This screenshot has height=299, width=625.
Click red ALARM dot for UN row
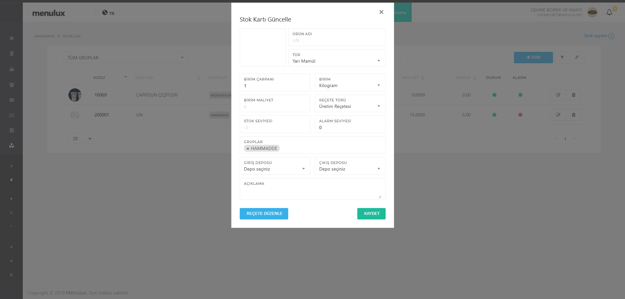click(x=520, y=115)
